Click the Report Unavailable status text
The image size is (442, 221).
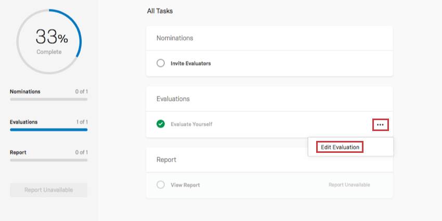(349, 185)
